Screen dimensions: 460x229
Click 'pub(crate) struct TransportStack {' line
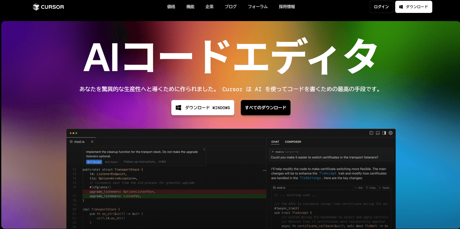(113, 170)
